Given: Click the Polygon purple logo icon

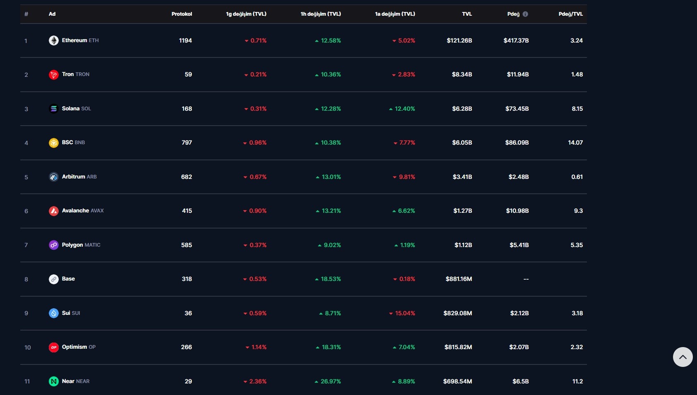Looking at the screenshot, I should (54, 245).
